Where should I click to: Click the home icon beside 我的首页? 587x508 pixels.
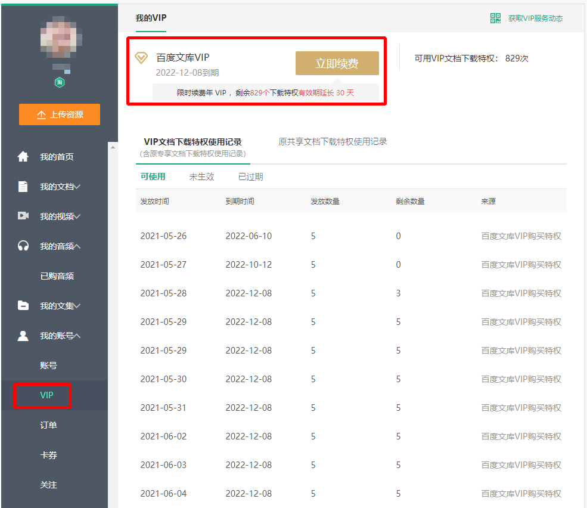tap(23, 157)
